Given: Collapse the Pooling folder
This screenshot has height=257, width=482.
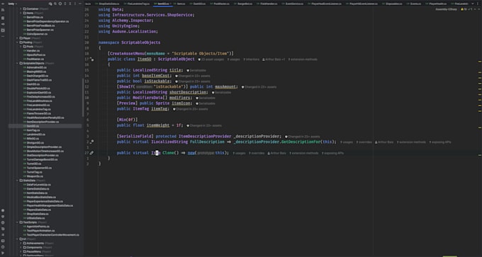Looking at the screenshot, I should pos(18,42).
